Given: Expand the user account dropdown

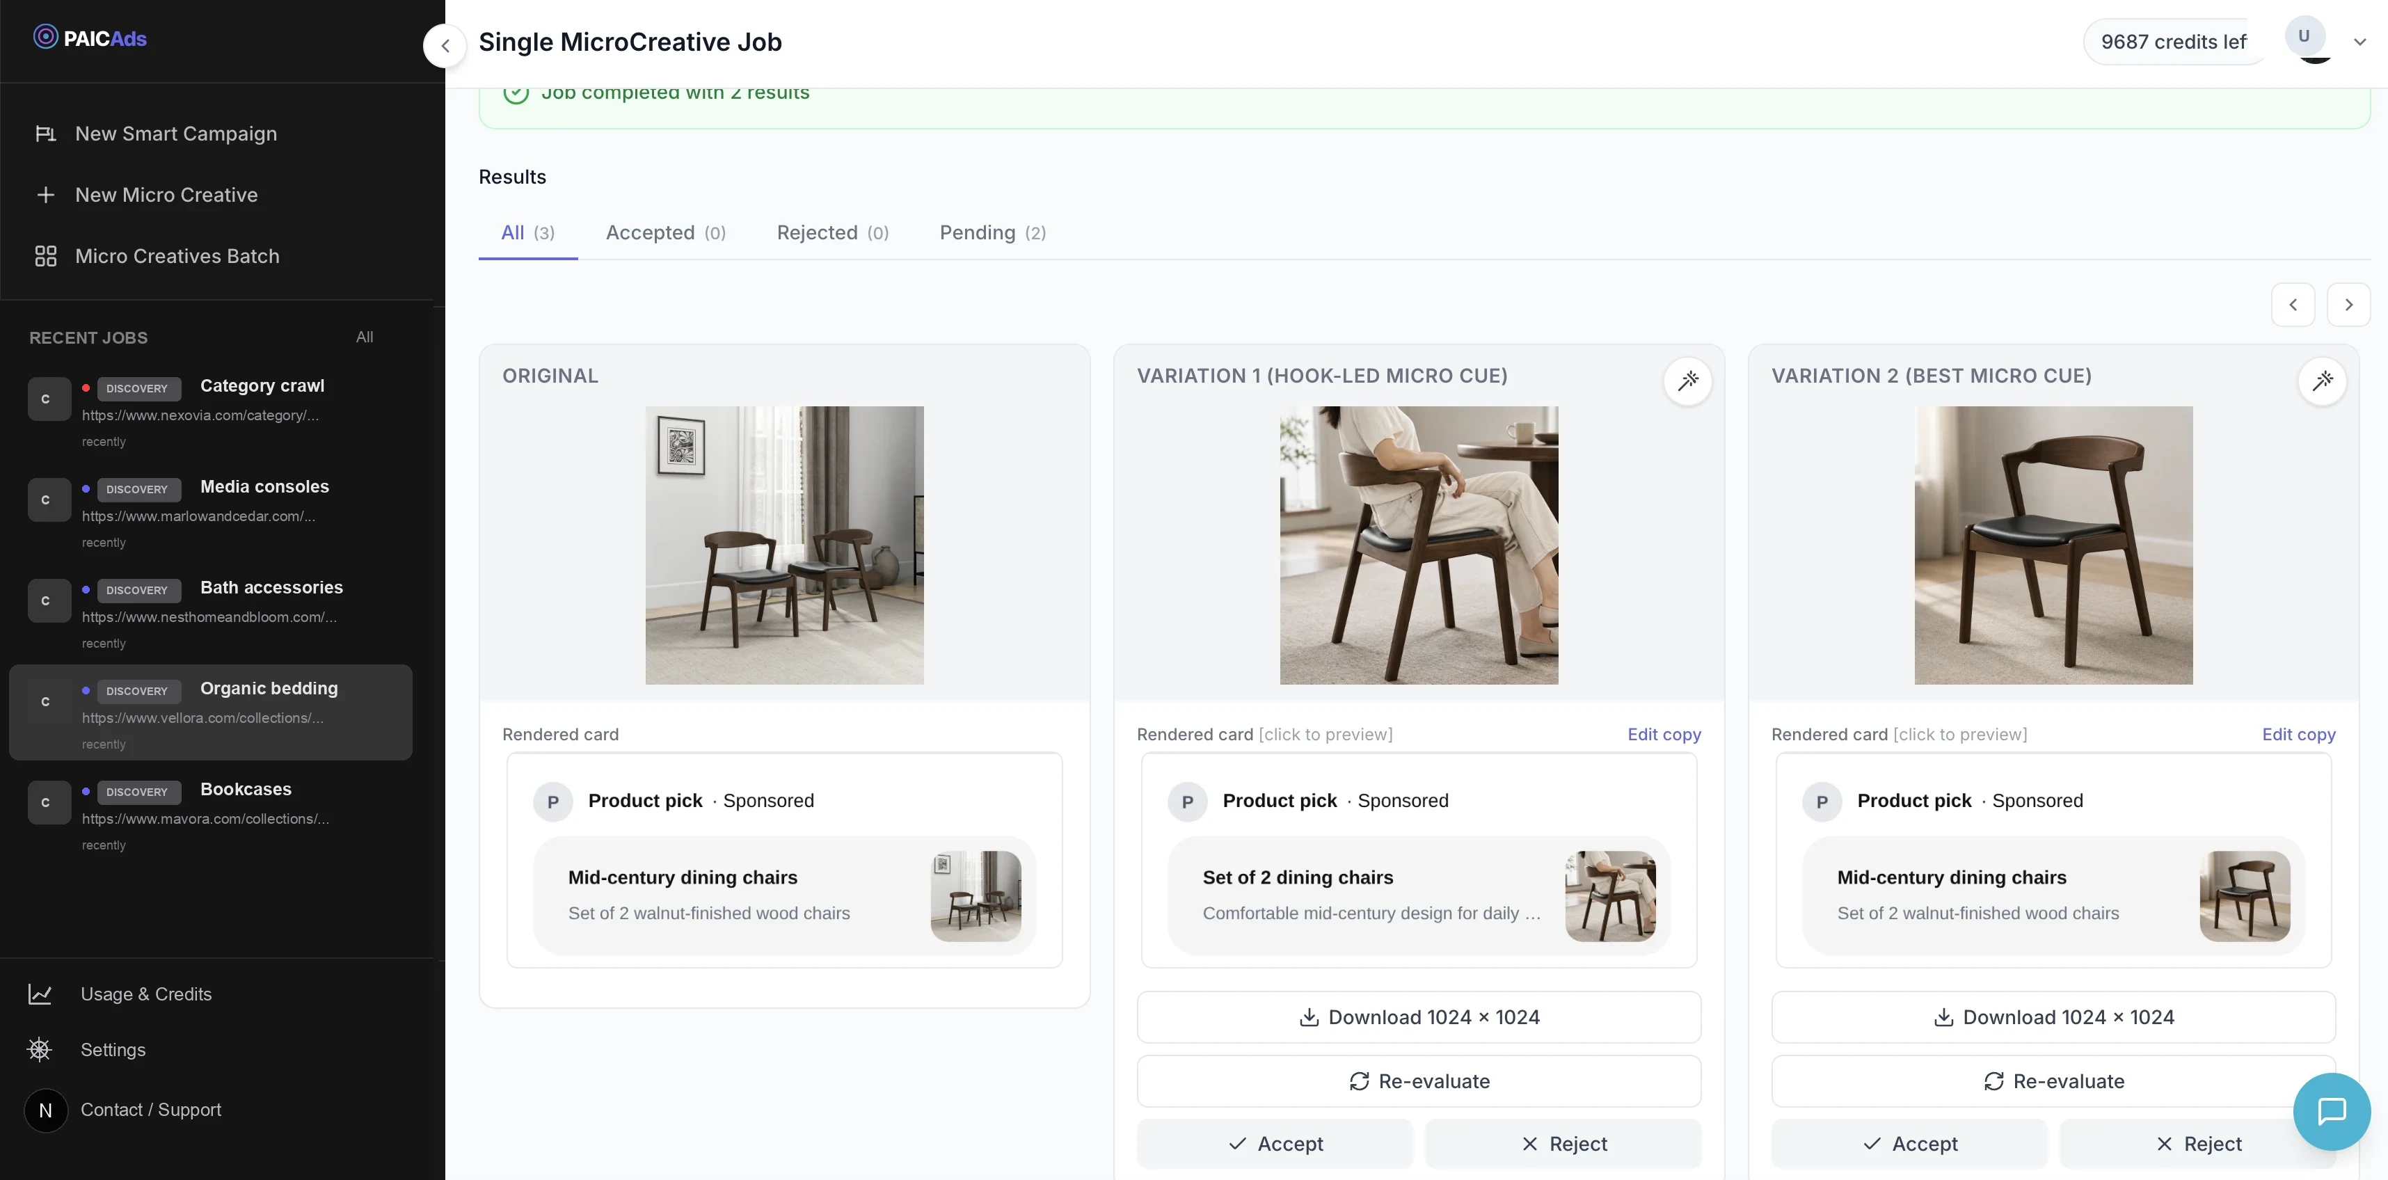Looking at the screenshot, I should [x=2359, y=42].
